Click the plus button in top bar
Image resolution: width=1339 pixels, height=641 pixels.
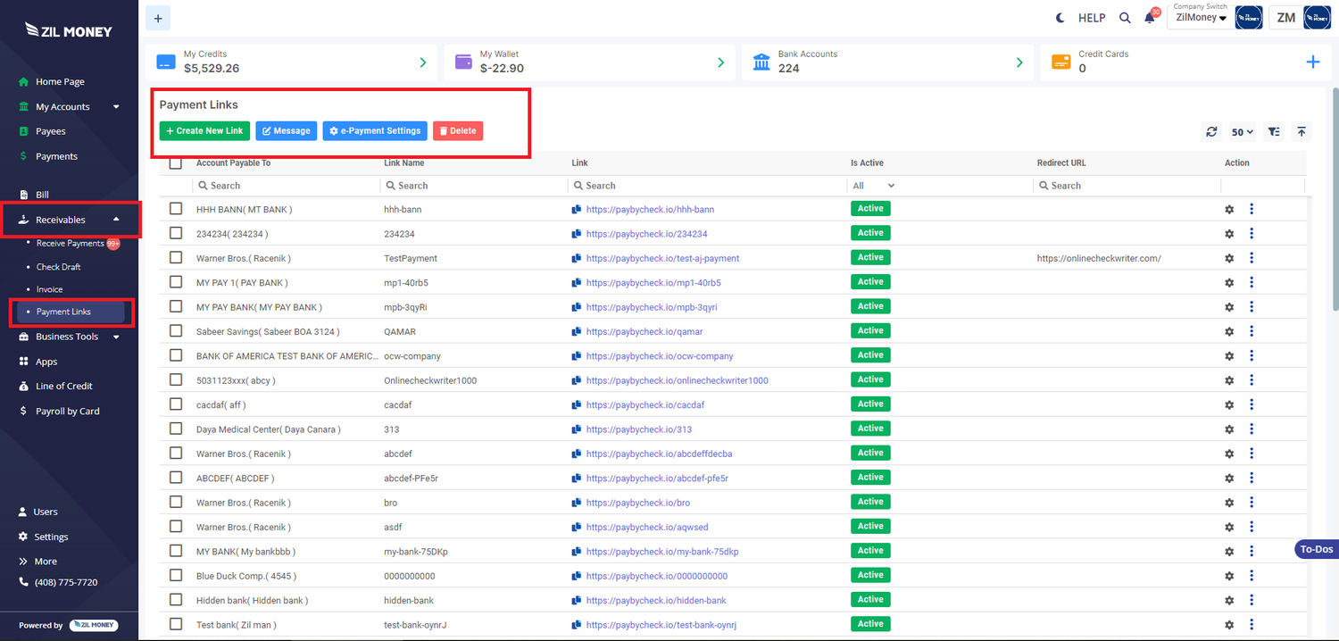pos(157,17)
